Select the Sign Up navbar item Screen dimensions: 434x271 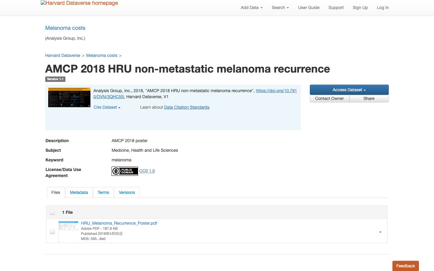coord(360,8)
